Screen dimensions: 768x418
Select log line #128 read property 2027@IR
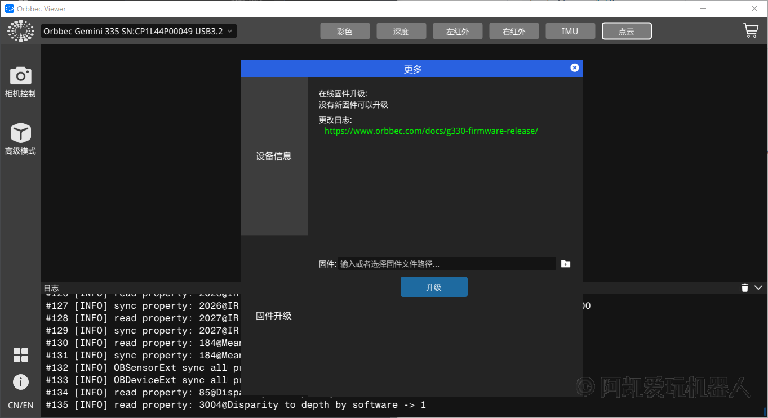pos(143,318)
